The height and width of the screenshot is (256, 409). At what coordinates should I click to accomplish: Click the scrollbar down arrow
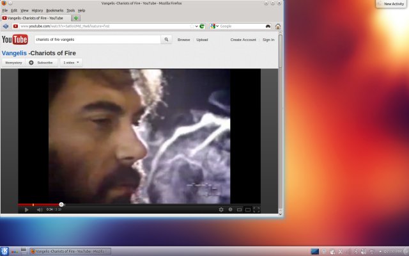click(281, 214)
